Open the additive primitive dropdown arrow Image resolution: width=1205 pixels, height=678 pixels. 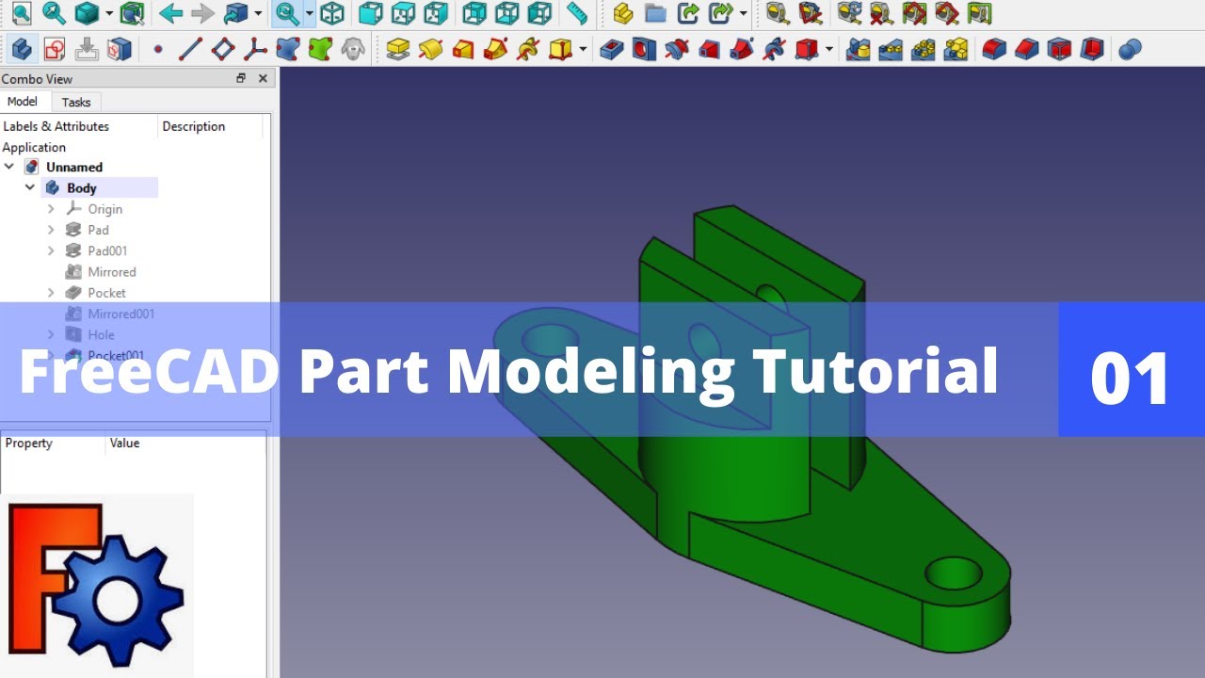tap(583, 48)
